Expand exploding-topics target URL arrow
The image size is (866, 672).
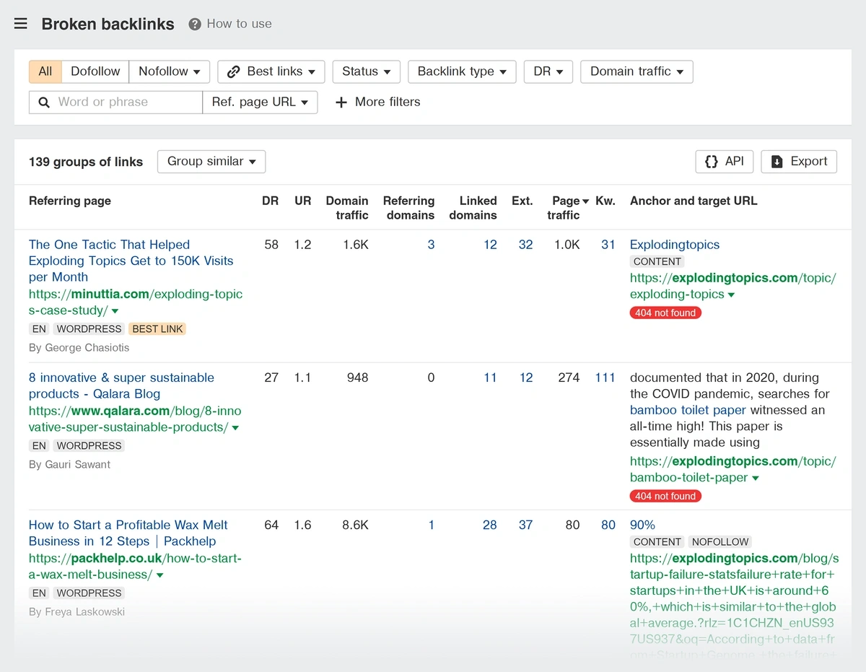coord(731,295)
